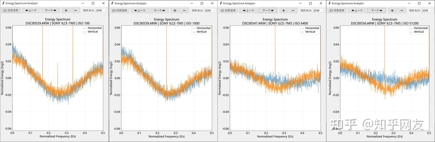Click minus button in ISO 1000 window

tap(184, 10)
